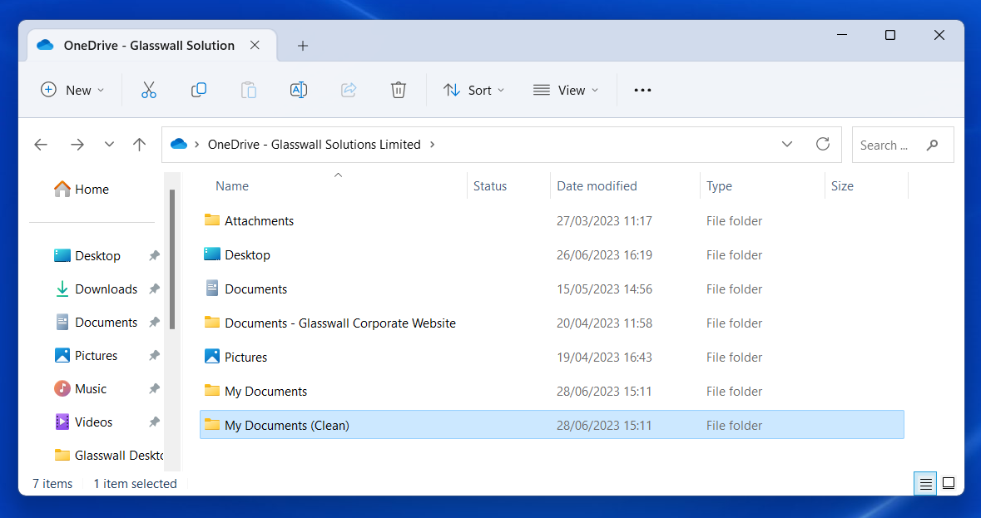981x518 pixels.
Task: Switch to large thumbnails view toggle
Action: tap(948, 483)
